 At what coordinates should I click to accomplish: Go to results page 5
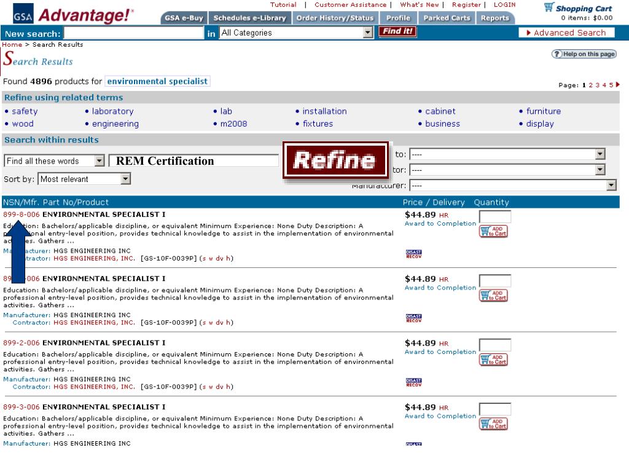point(611,85)
